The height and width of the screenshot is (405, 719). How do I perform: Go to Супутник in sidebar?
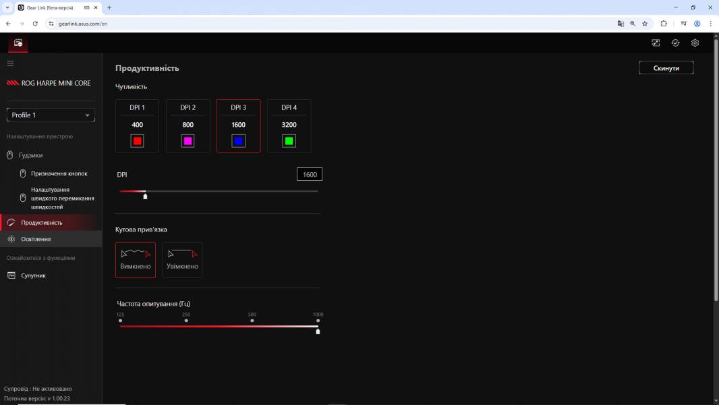tap(33, 275)
